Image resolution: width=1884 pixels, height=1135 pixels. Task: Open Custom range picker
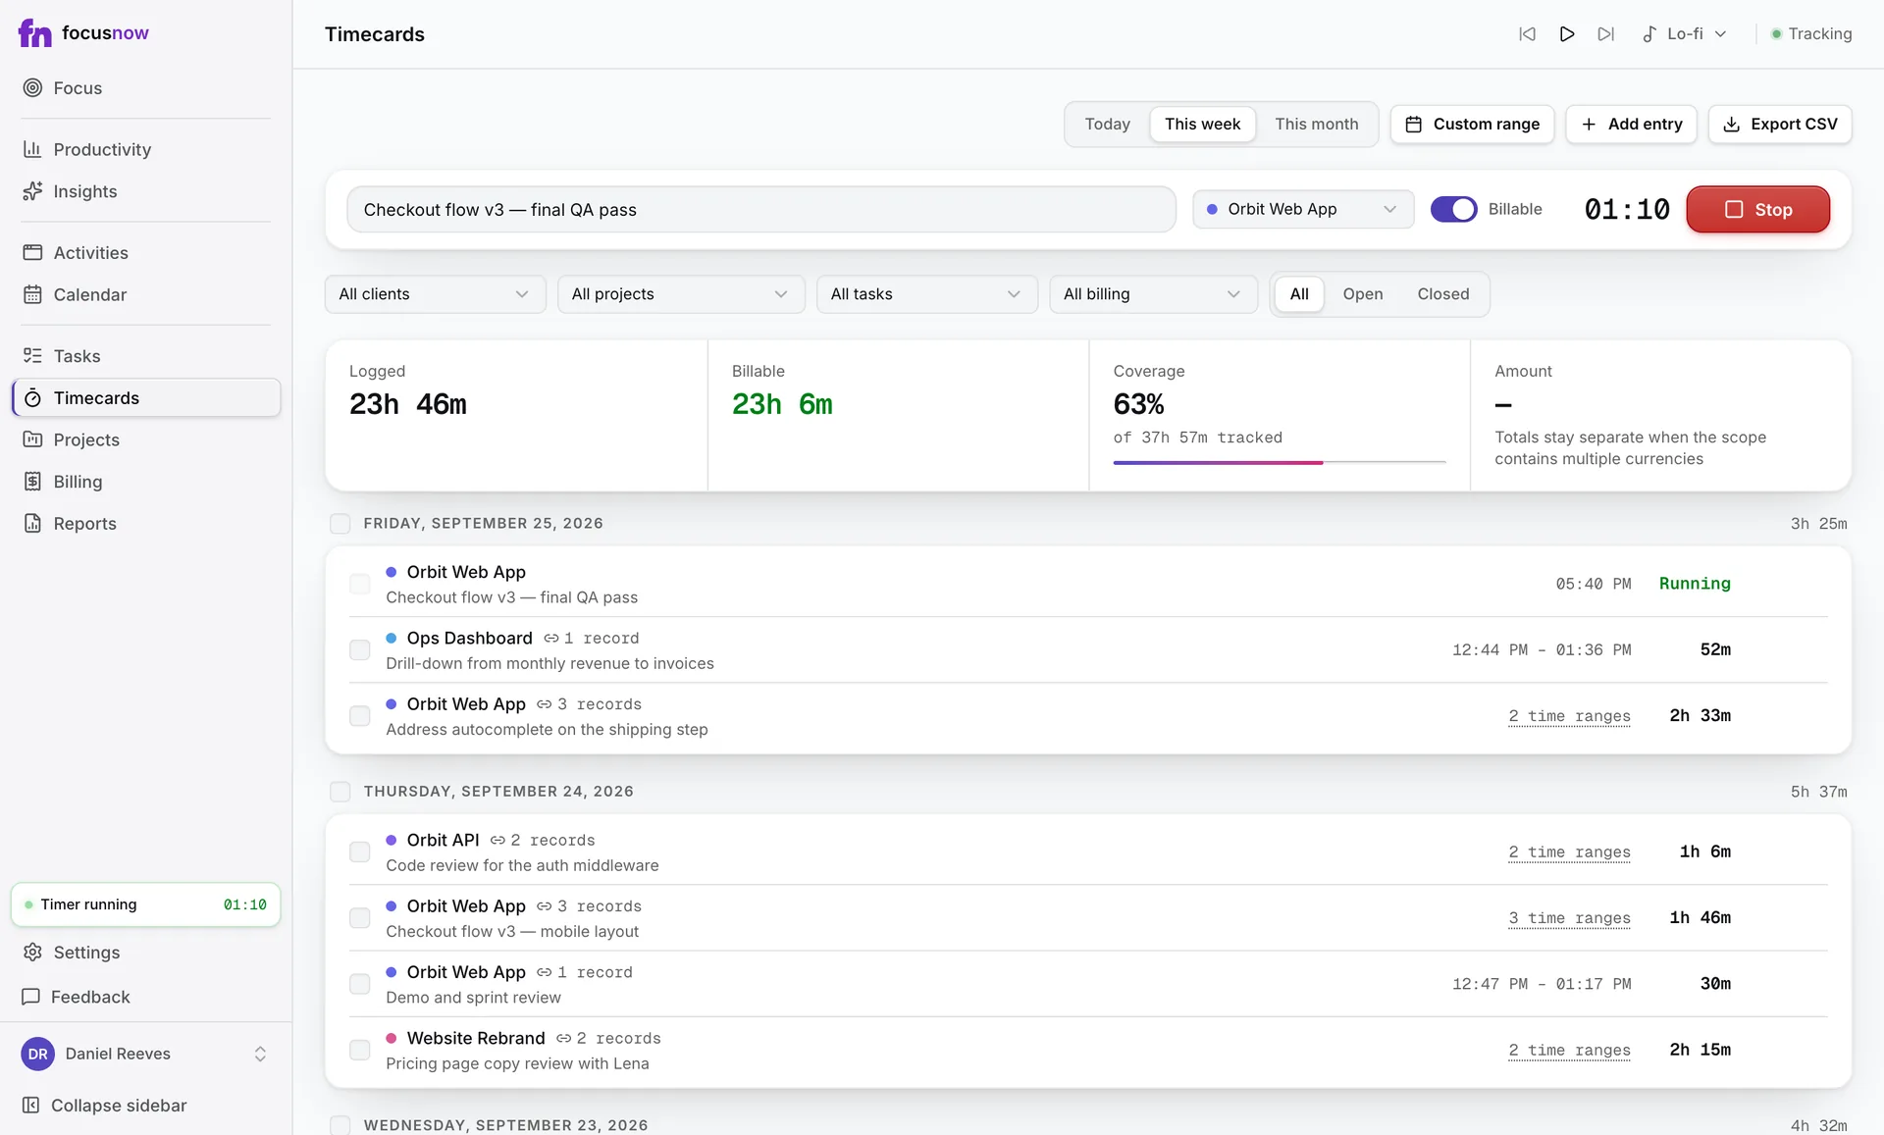pyautogui.click(x=1471, y=125)
